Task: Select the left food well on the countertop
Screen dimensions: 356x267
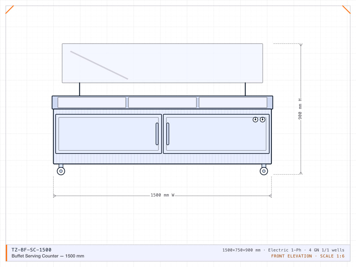Action: coord(92,102)
